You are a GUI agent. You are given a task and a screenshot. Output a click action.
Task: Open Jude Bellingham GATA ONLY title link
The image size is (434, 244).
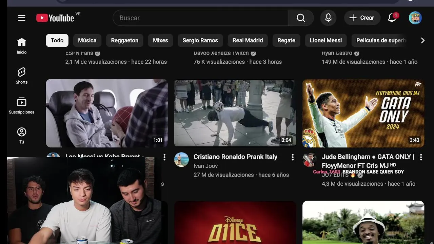pos(368,161)
